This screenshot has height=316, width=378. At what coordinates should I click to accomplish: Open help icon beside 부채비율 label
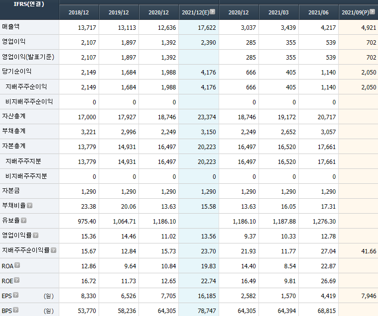(x=30, y=205)
